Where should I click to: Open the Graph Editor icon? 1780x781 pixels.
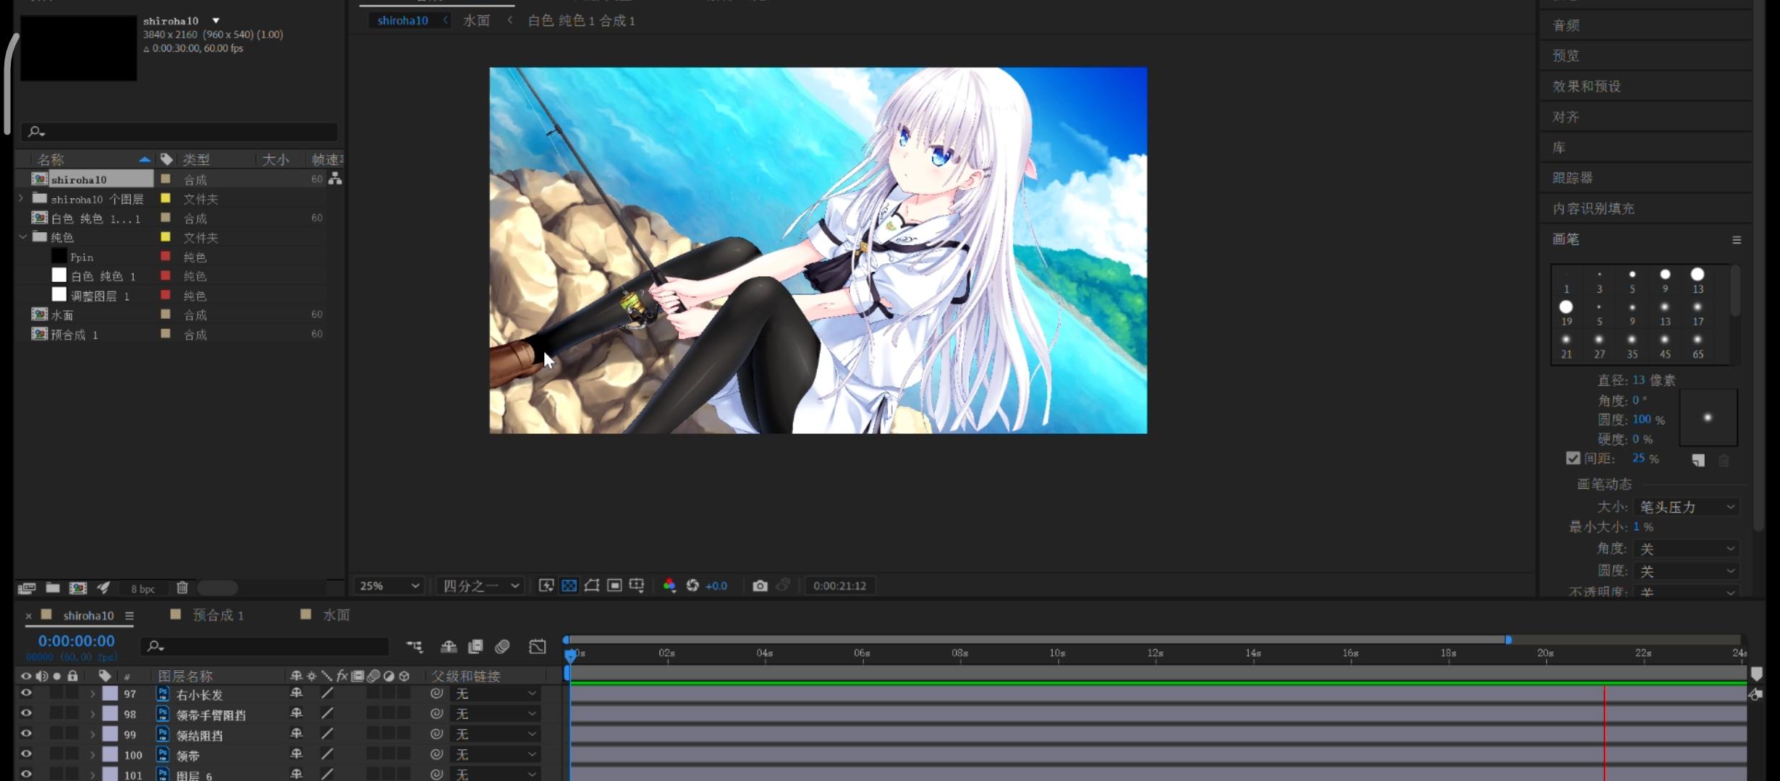537,646
